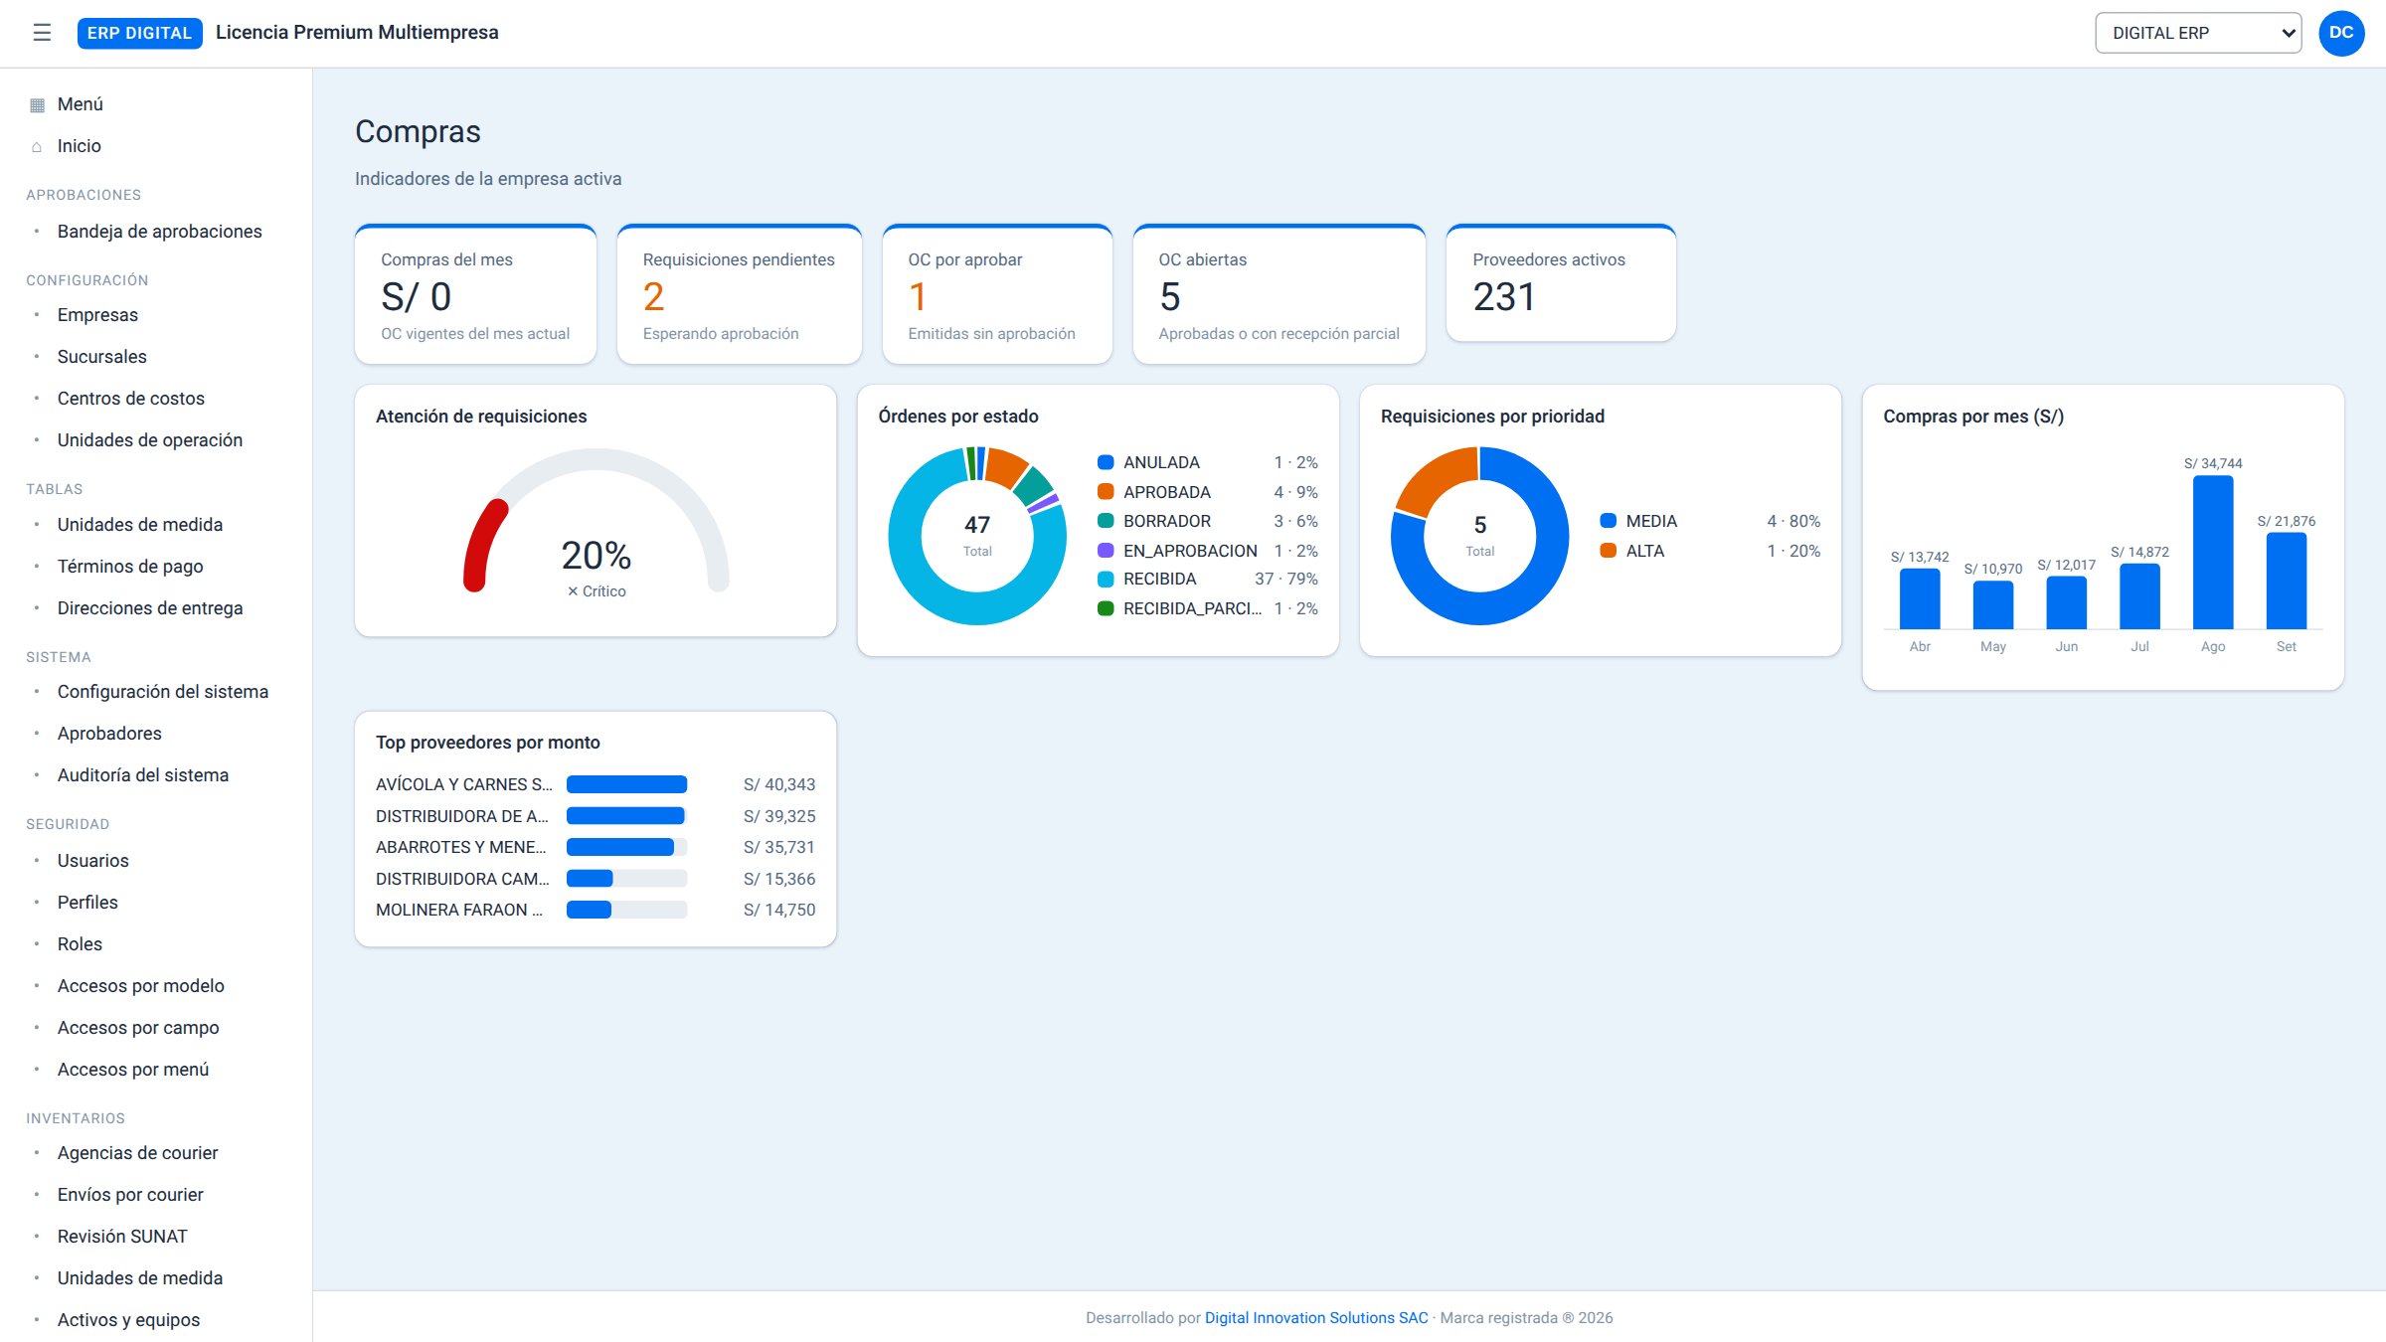The height and width of the screenshot is (1342, 2386).
Task: Click the DISTRIBUIDORA CAM... progress bar
Action: tap(626, 879)
